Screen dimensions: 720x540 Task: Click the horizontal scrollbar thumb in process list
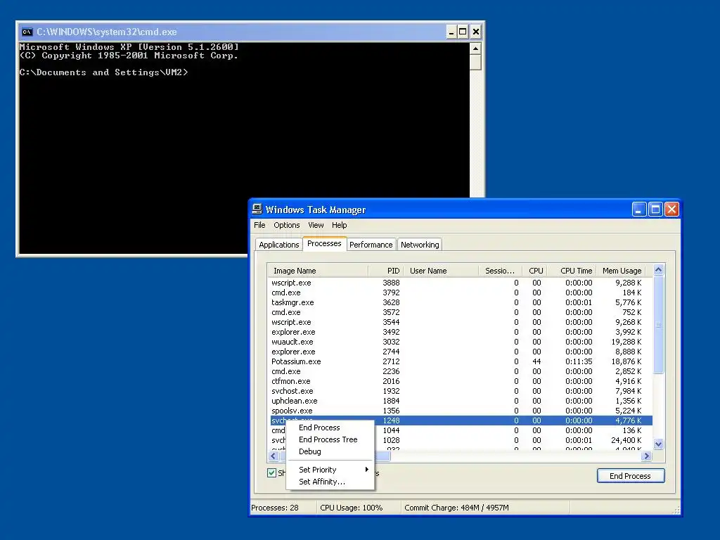click(335, 456)
